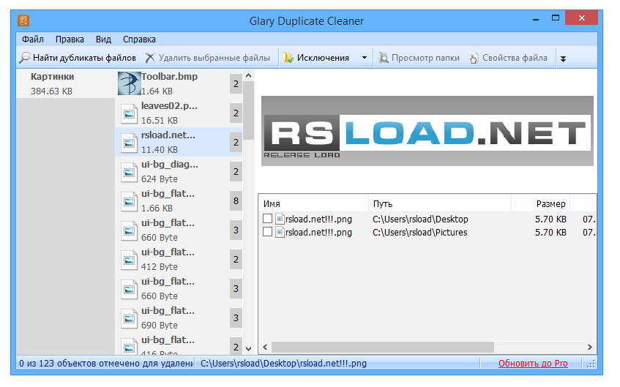Viewport: 620px width, 387px height.
Task: Open the Файл menu
Action: (x=33, y=40)
